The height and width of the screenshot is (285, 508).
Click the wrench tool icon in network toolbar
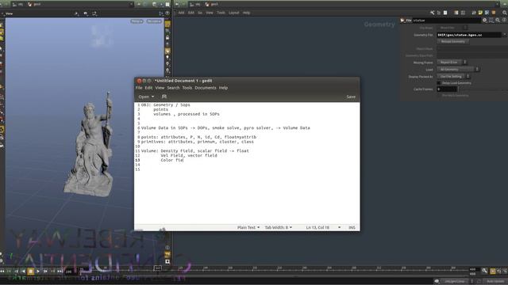coord(432,13)
